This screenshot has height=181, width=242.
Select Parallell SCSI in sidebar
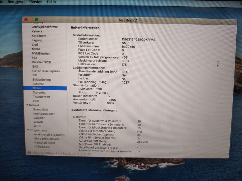click(x=41, y=62)
